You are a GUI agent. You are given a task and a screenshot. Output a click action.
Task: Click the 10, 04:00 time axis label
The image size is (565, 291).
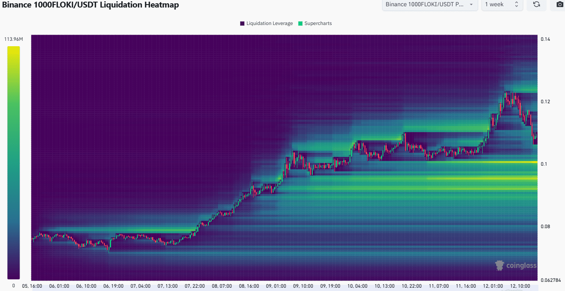coord(357,286)
